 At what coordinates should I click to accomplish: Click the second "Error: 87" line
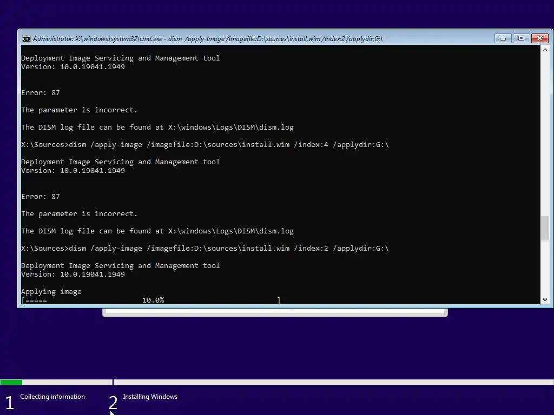coord(41,197)
